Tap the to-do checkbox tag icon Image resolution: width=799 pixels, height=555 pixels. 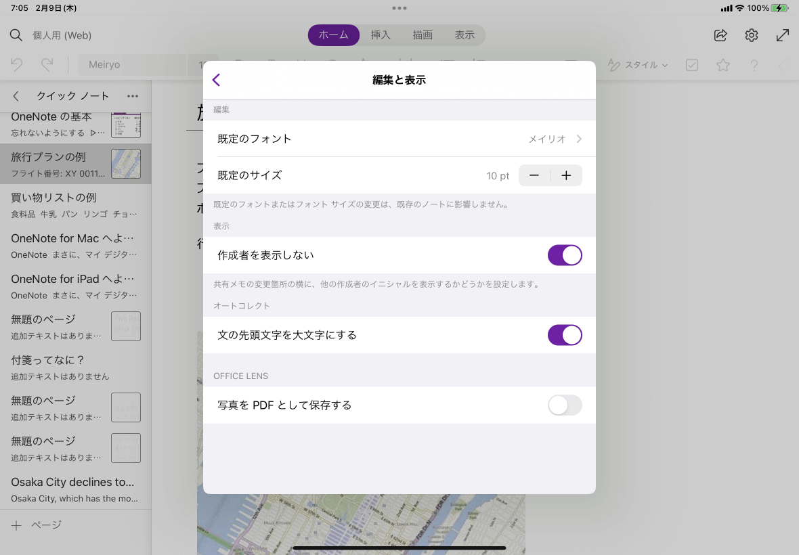[x=692, y=65]
